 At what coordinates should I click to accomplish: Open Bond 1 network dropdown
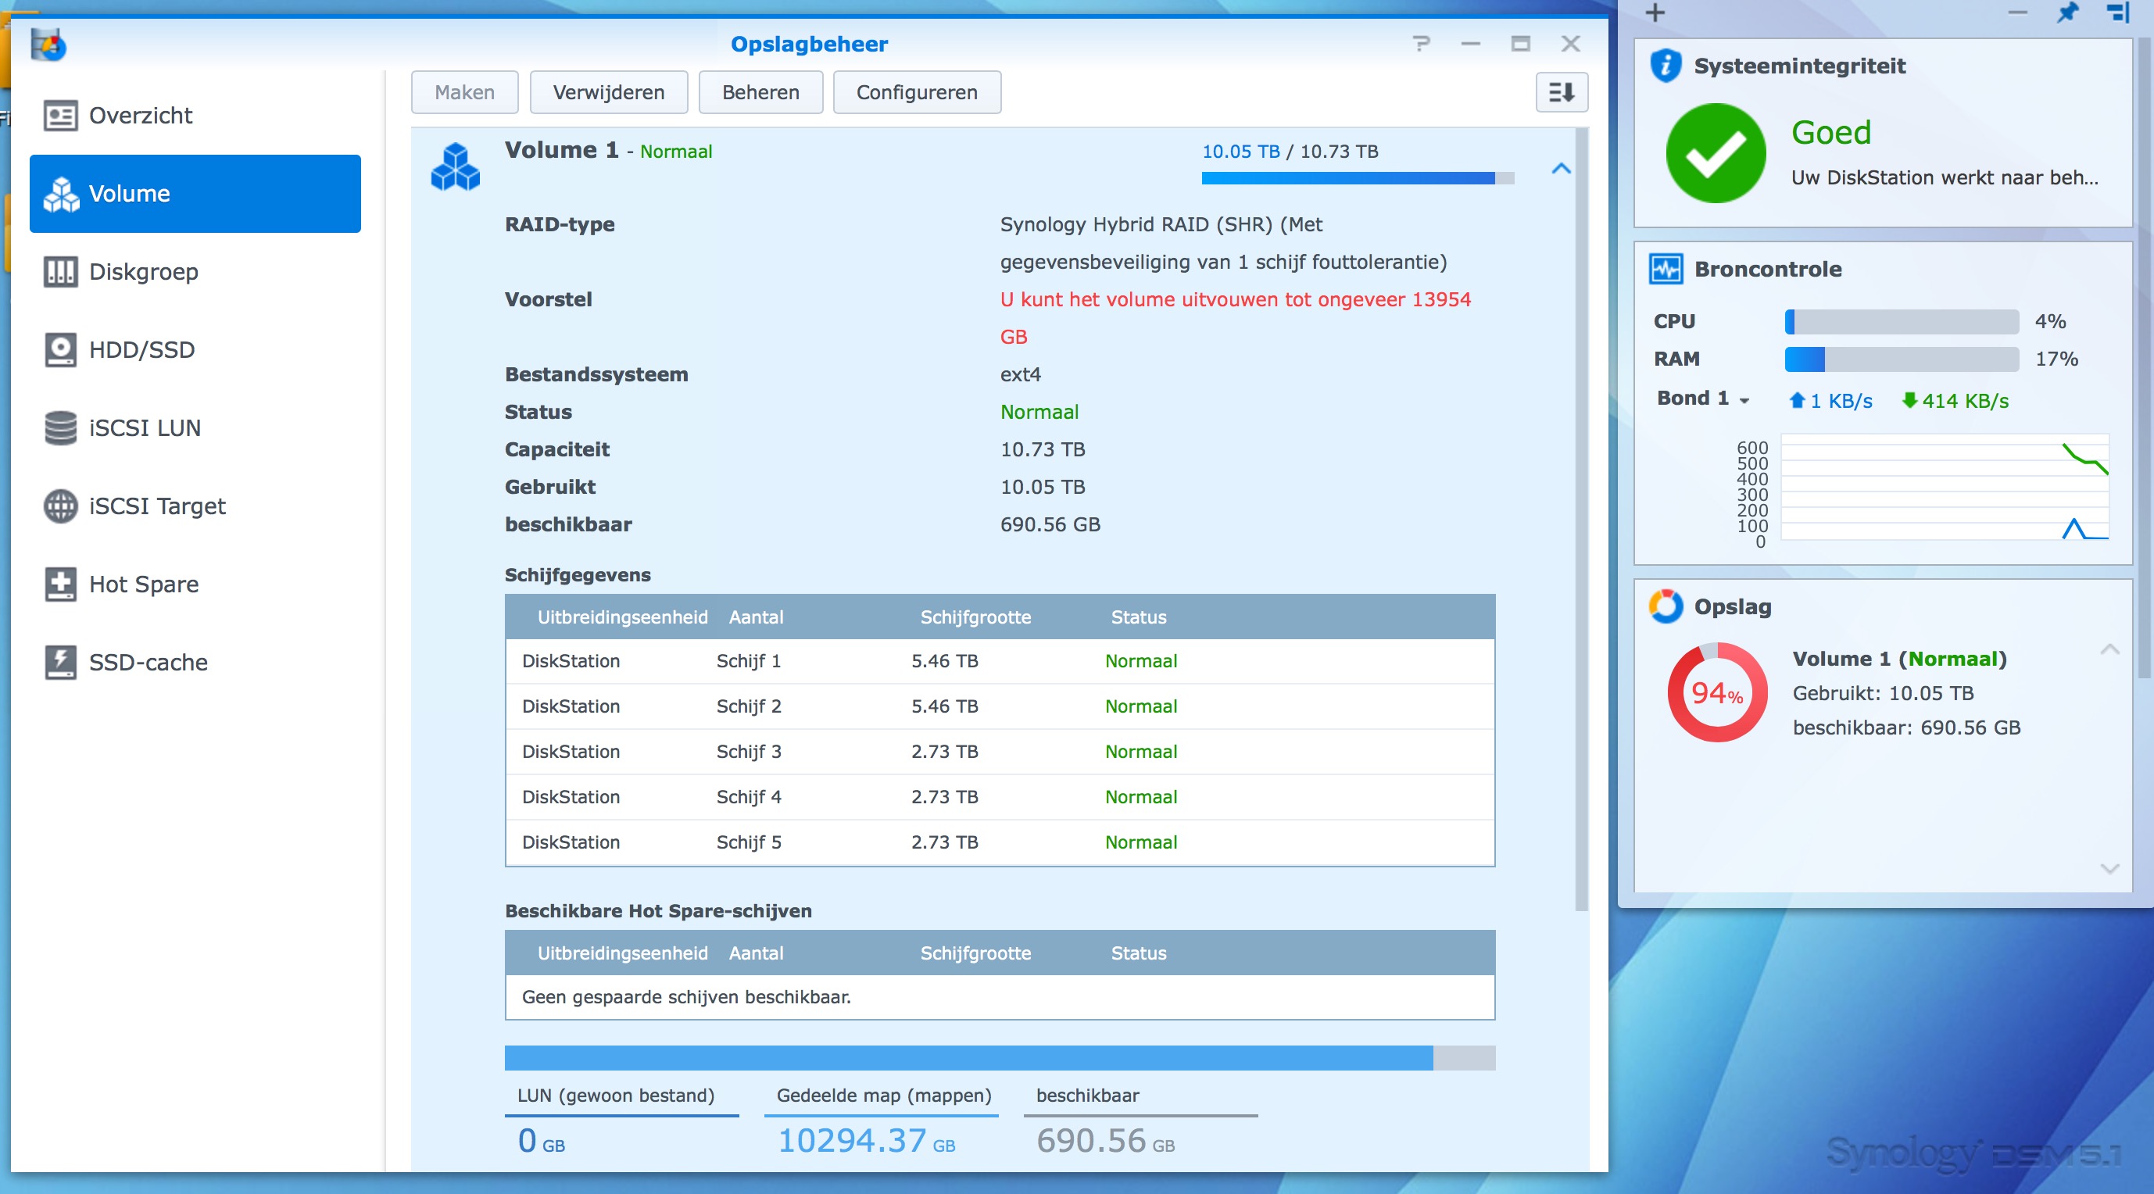(1703, 398)
